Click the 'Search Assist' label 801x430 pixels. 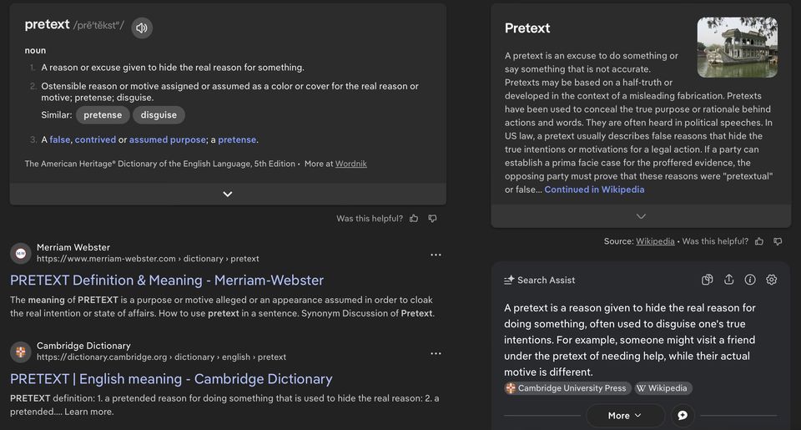coord(546,281)
